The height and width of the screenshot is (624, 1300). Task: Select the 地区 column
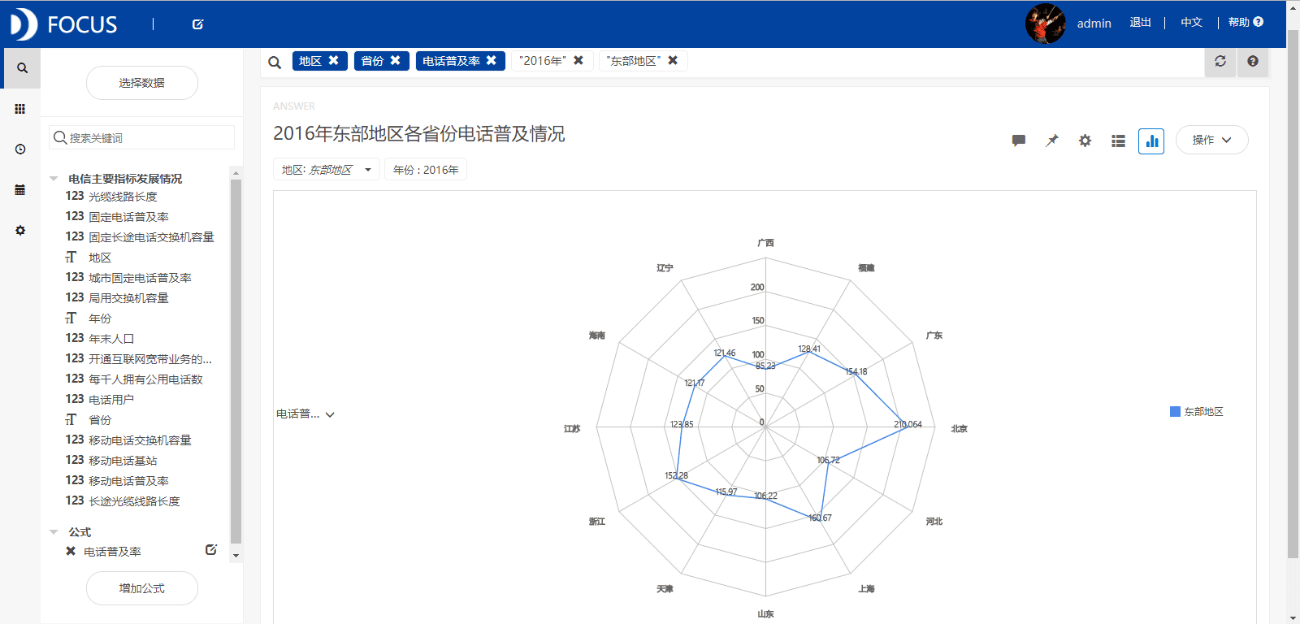[100, 258]
